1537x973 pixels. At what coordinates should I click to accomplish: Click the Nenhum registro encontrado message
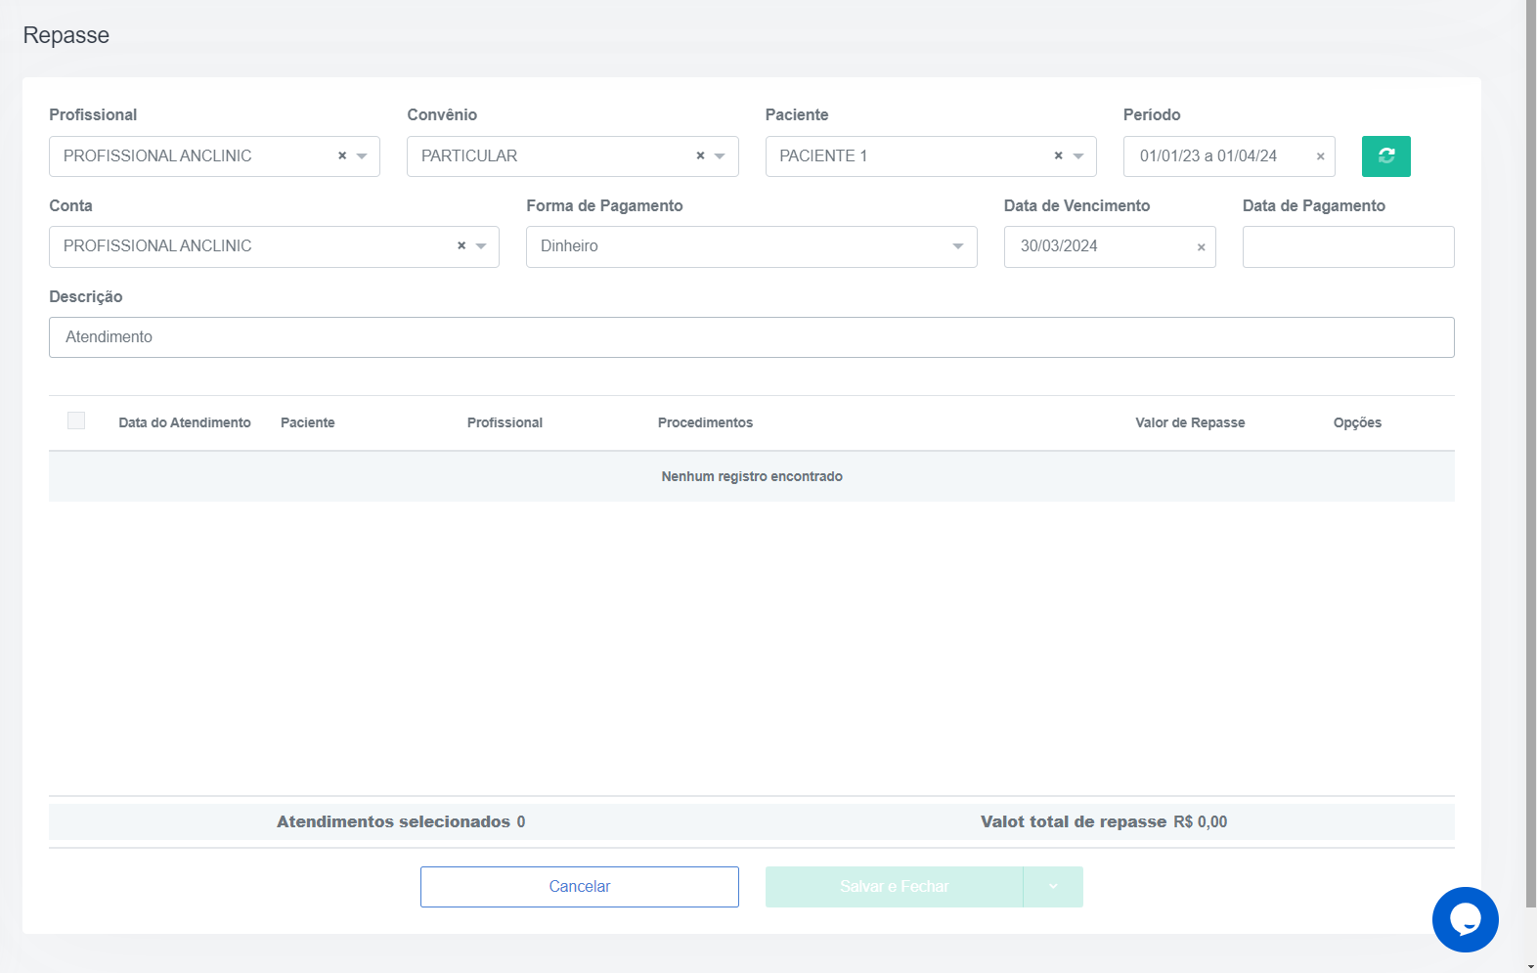(x=752, y=476)
